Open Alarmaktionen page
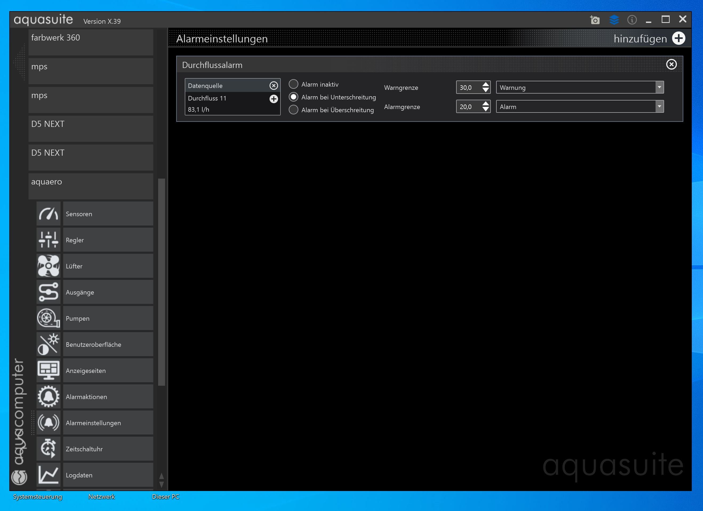The image size is (703, 511). [108, 396]
